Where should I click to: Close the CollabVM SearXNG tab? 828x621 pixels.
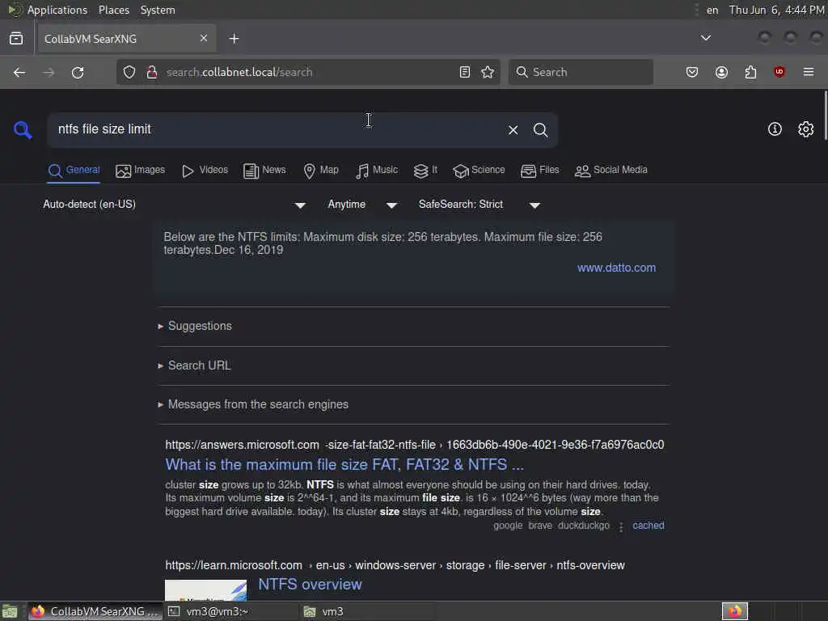pyautogui.click(x=203, y=39)
